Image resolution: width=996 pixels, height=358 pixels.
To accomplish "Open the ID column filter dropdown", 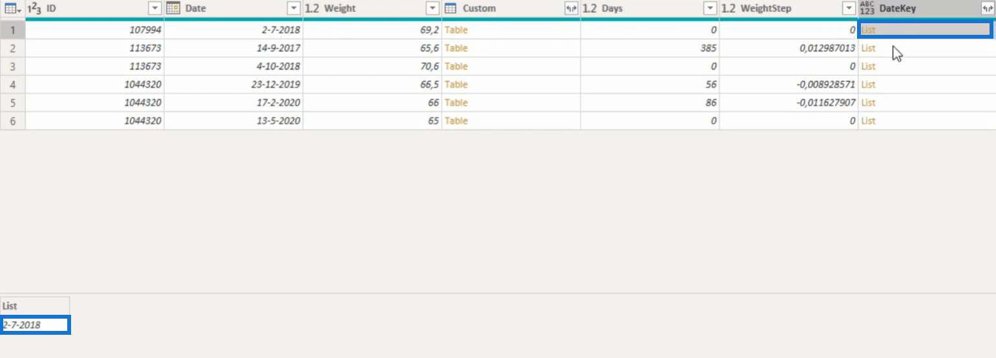I will click(x=154, y=8).
